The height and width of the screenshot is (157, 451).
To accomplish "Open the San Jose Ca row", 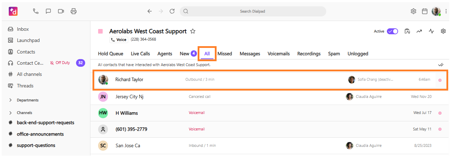I will pyautogui.click(x=270, y=146).
